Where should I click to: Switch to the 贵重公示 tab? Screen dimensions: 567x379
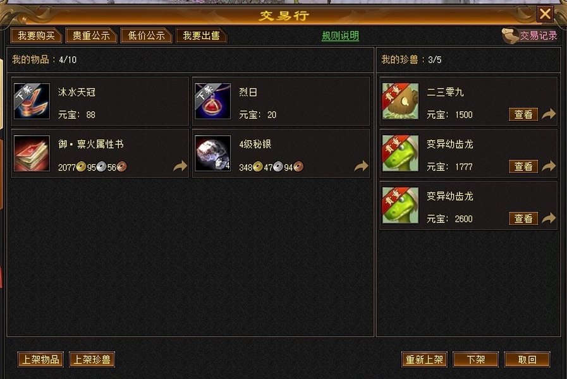(x=91, y=35)
